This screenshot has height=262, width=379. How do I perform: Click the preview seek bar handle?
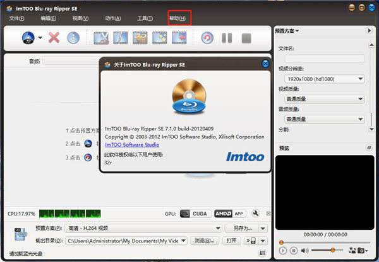click(x=281, y=242)
